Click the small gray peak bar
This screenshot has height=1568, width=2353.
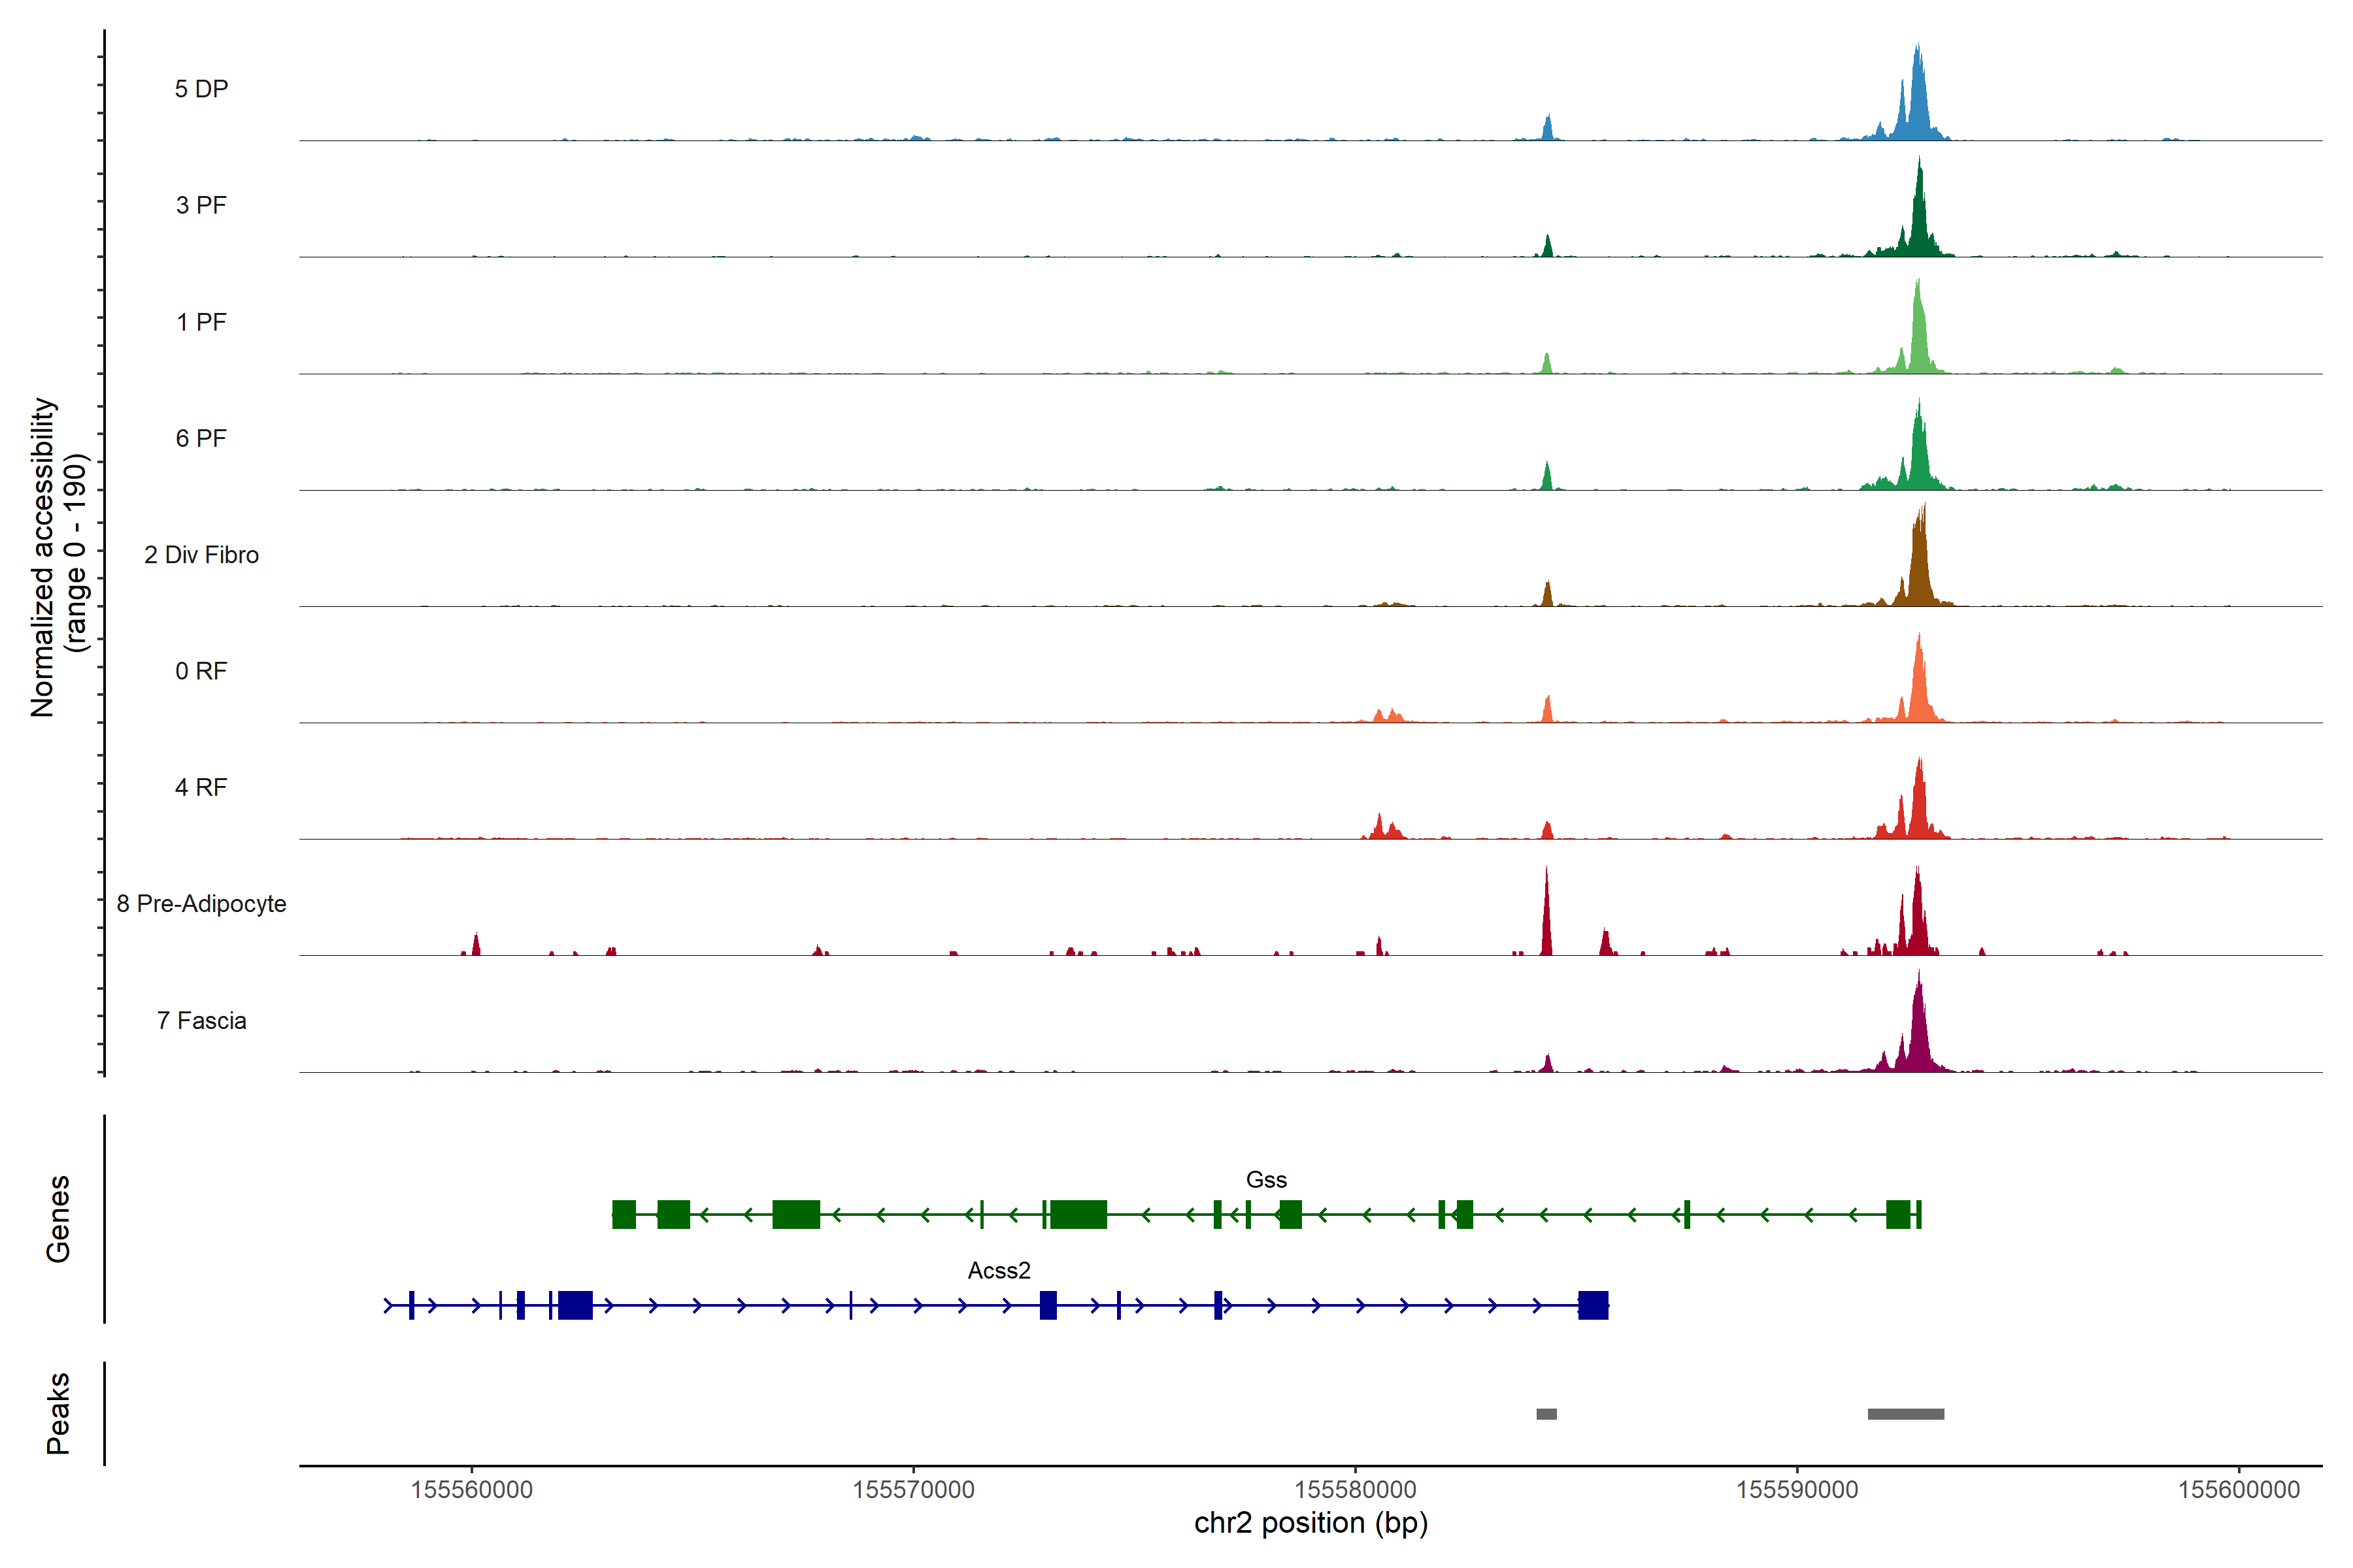(x=1546, y=1414)
